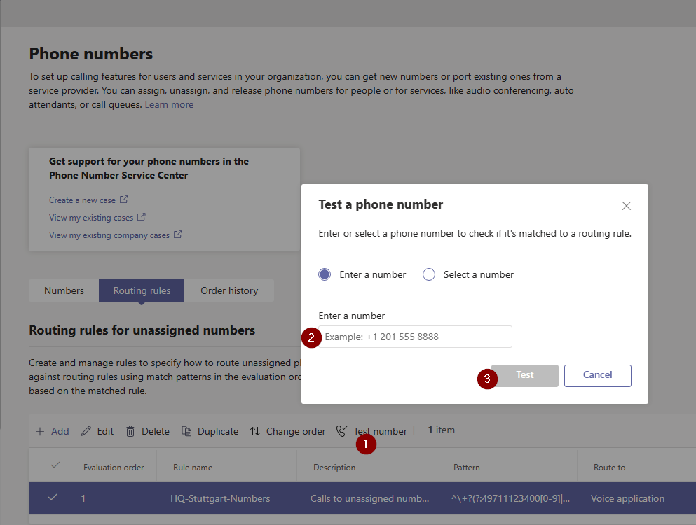Viewport: 696px width, 525px height.
Task: Click the Duplicate copy icon
Action: pyautogui.click(x=186, y=431)
